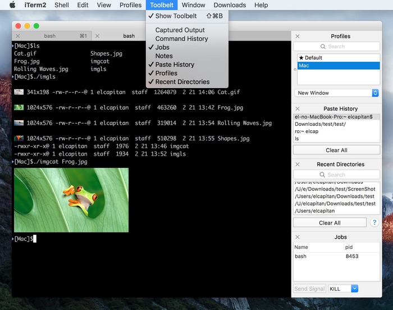Select paste history entry ls

(x=337, y=139)
